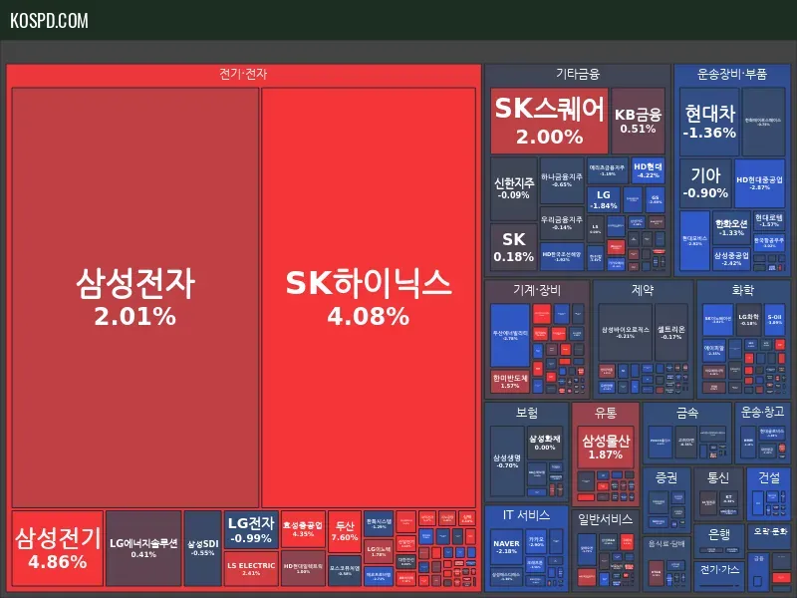Screen dimensions: 797x598
Task: Open the 보험 sector header
Action: click(527, 413)
